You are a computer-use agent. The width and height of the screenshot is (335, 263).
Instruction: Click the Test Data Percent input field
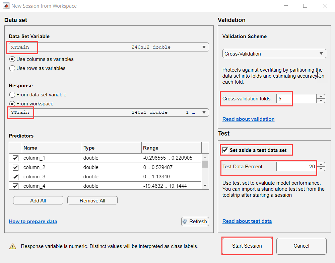[x=296, y=167]
